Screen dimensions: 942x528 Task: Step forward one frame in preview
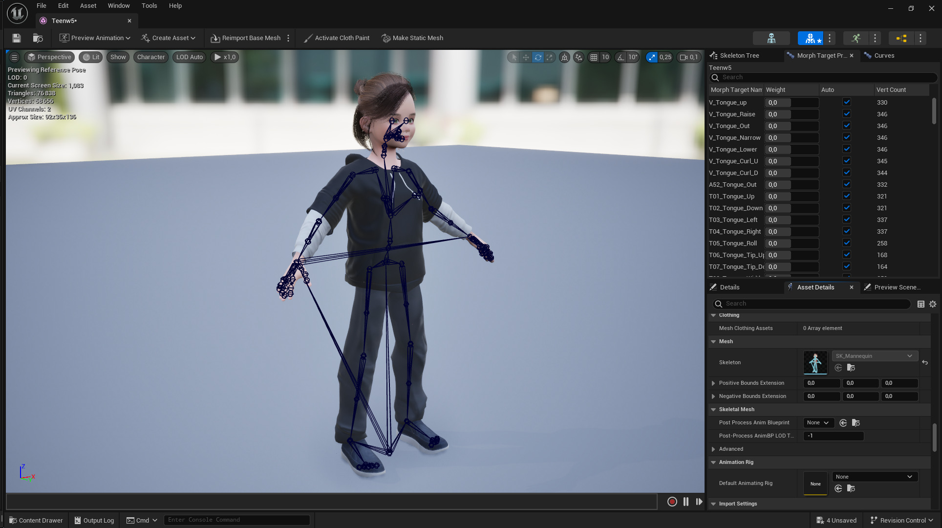tap(699, 502)
